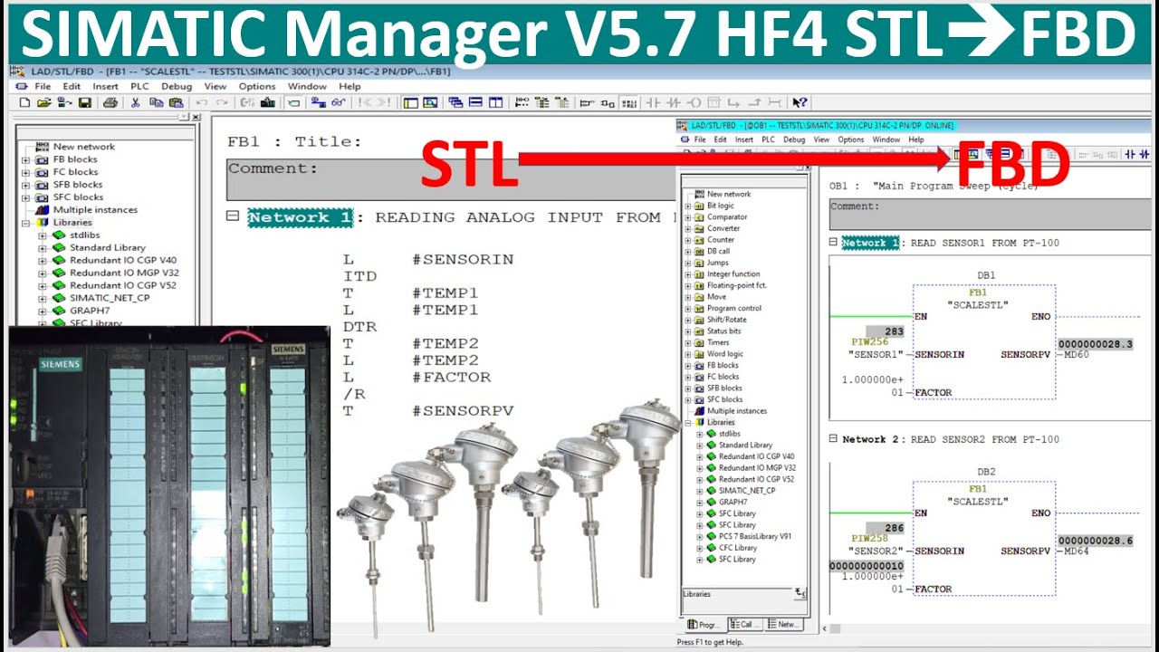Expand FB blocks in FB1 window tree
Screen dimensions: 1159x652
click(x=26, y=159)
